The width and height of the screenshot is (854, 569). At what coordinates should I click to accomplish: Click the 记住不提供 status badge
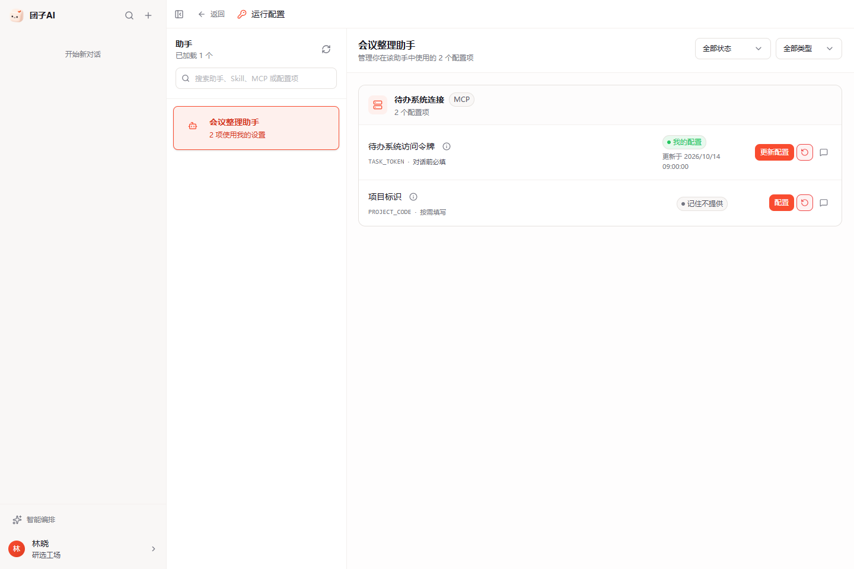coord(702,204)
